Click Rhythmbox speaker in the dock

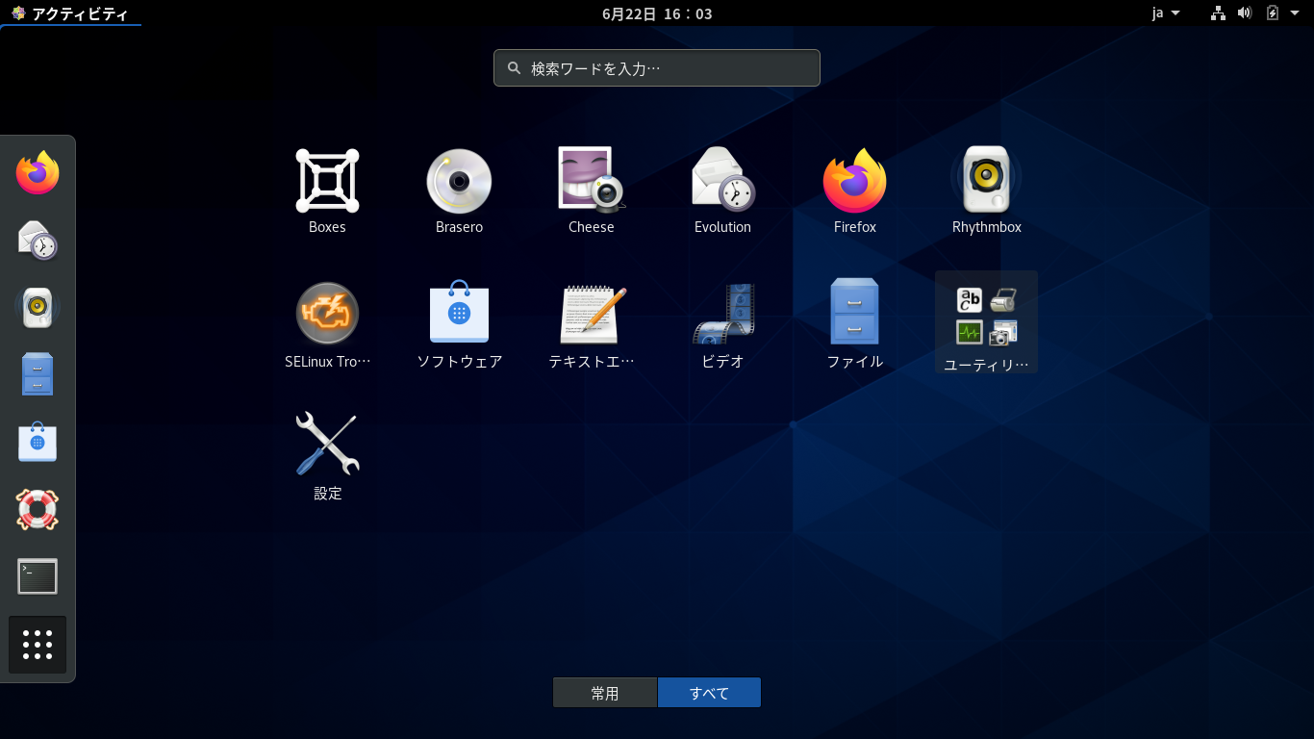pos(38,308)
